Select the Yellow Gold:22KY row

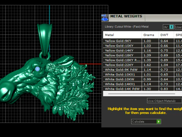(143, 65)
